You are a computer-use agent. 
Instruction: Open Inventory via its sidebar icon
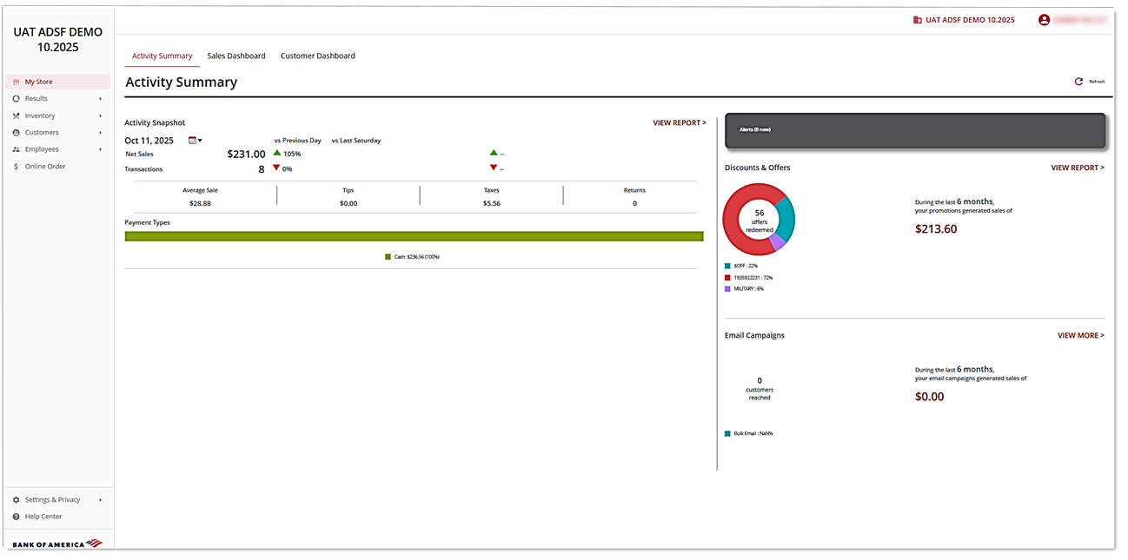coord(15,115)
